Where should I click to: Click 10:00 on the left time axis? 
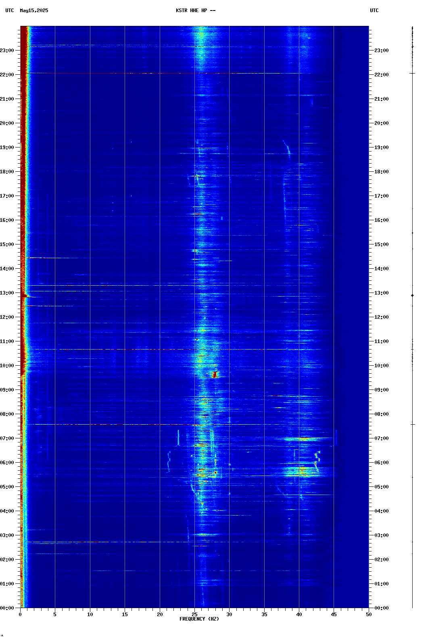7,366
